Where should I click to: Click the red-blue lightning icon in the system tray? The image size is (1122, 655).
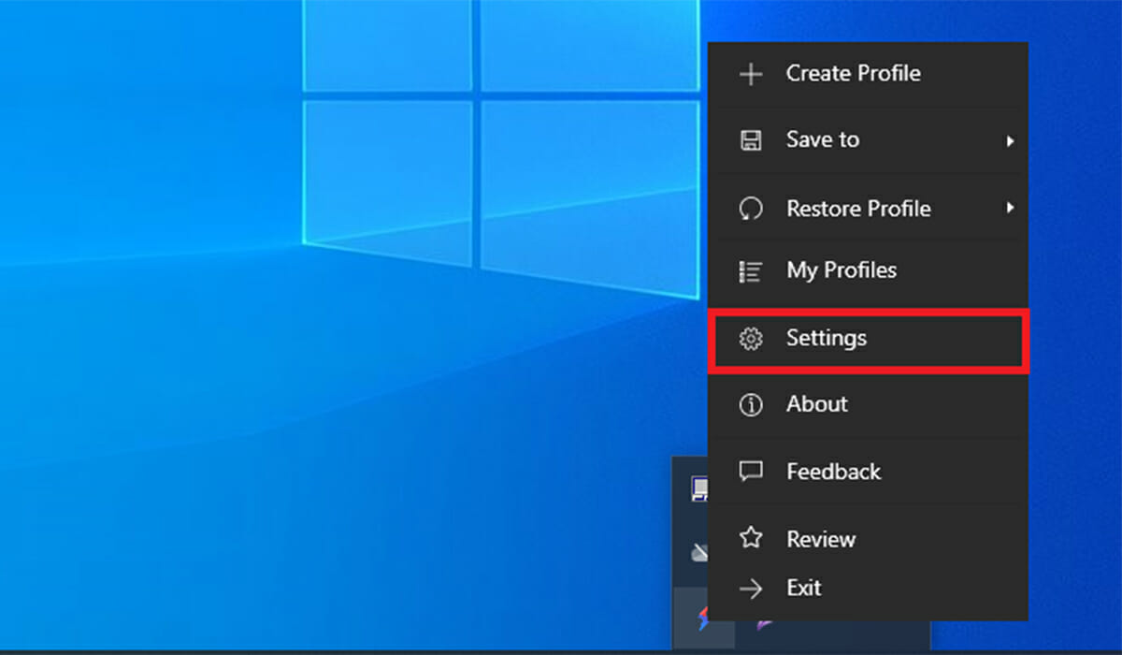(704, 619)
